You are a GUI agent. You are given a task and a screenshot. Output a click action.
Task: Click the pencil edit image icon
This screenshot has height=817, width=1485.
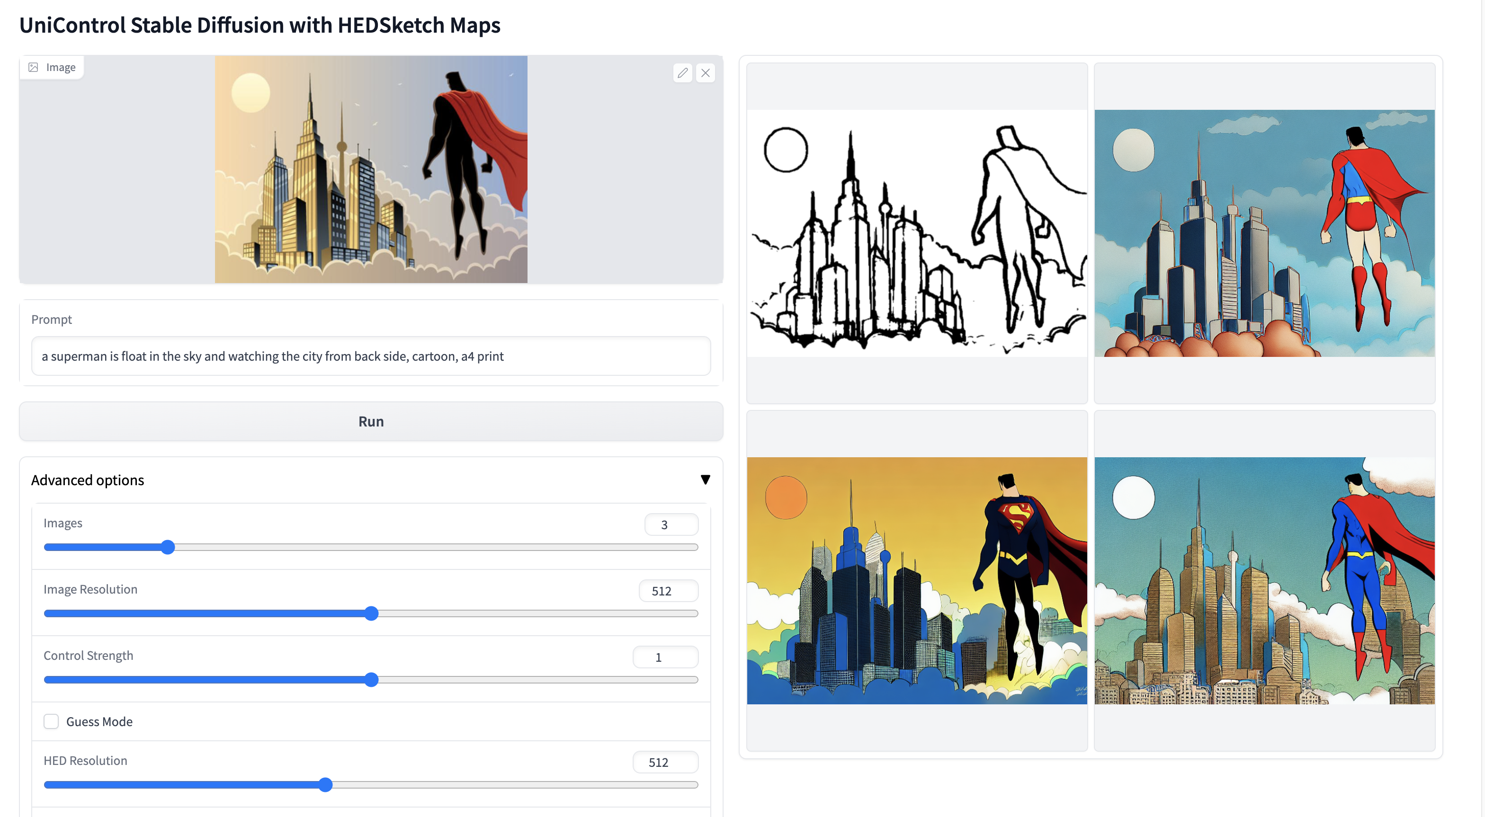(x=682, y=73)
